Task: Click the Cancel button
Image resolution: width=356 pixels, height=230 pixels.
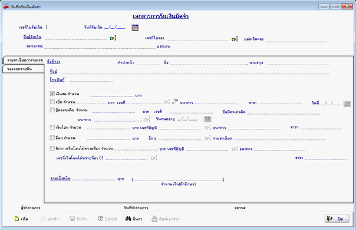Action: [107, 219]
